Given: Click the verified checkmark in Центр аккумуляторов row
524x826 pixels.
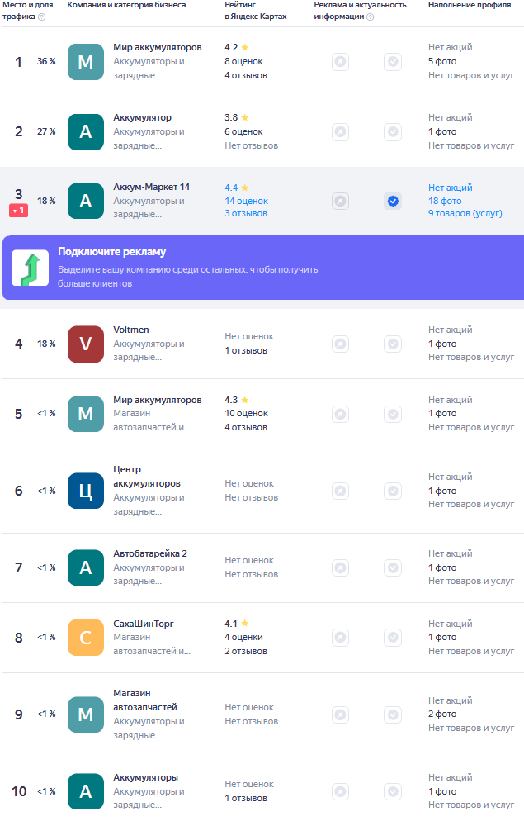Looking at the screenshot, I should coord(393,491).
